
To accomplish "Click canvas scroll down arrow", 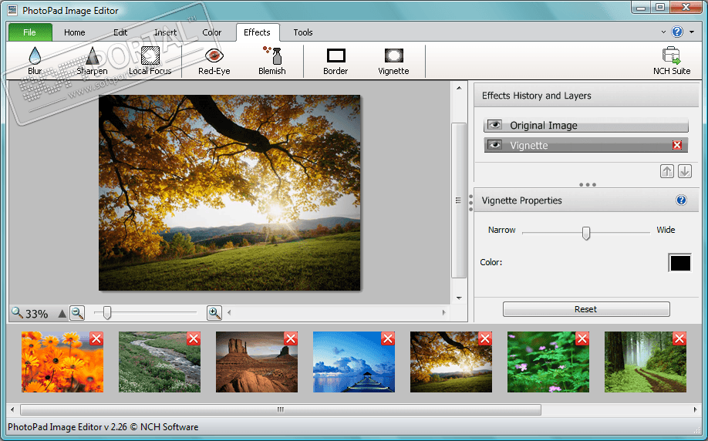I will tap(459, 298).
